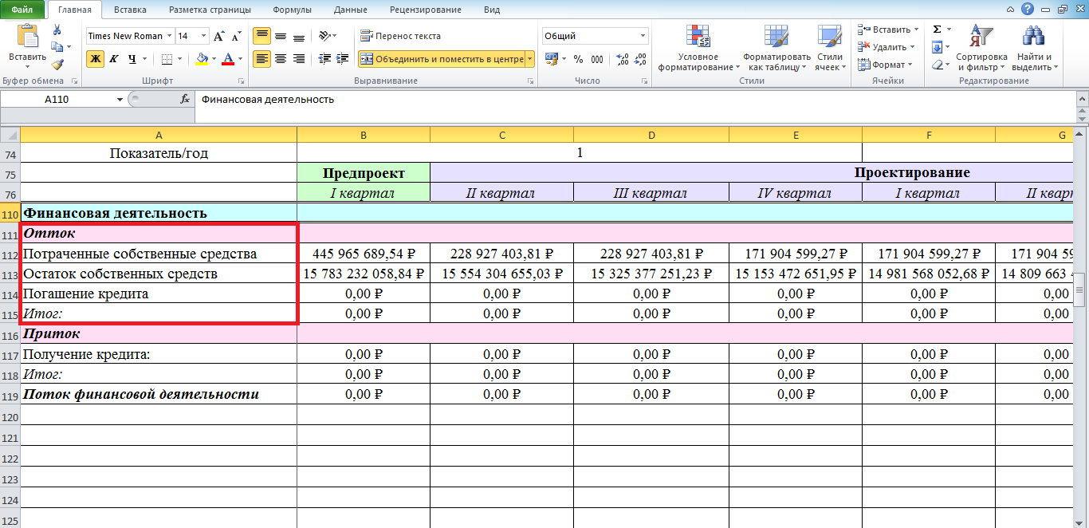Apply borders using the borders icon
The width and height of the screenshot is (1089, 528).
point(167,59)
